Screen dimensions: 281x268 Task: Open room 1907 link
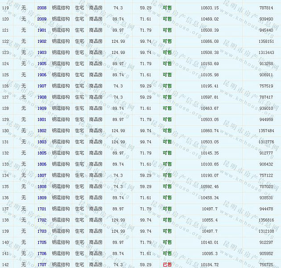coord(41,86)
